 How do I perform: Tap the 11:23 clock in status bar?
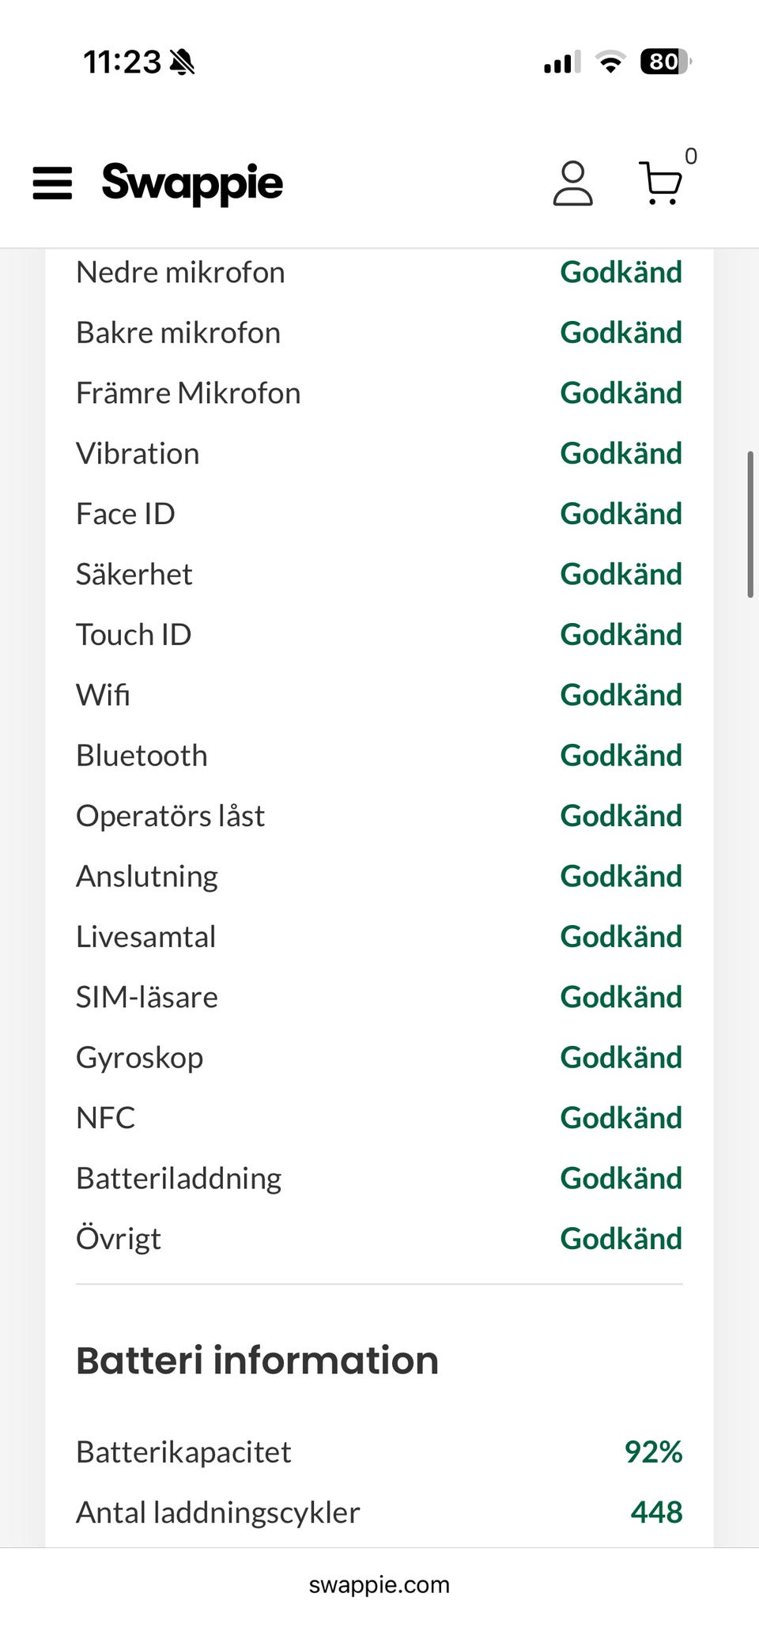pyautogui.click(x=122, y=62)
